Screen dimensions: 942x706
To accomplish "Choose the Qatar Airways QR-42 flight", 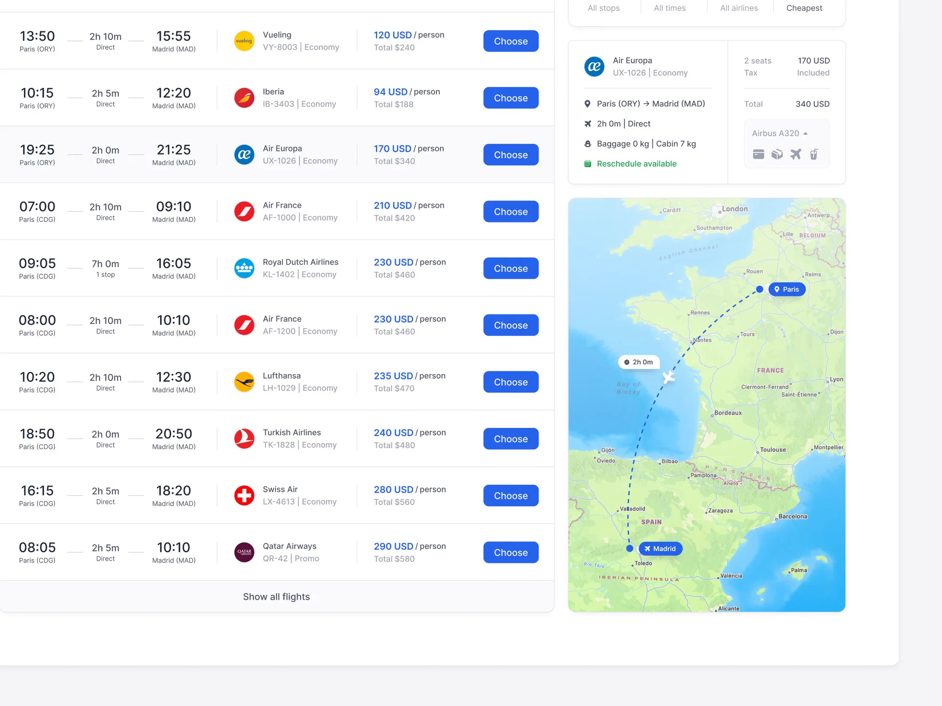I will point(511,552).
